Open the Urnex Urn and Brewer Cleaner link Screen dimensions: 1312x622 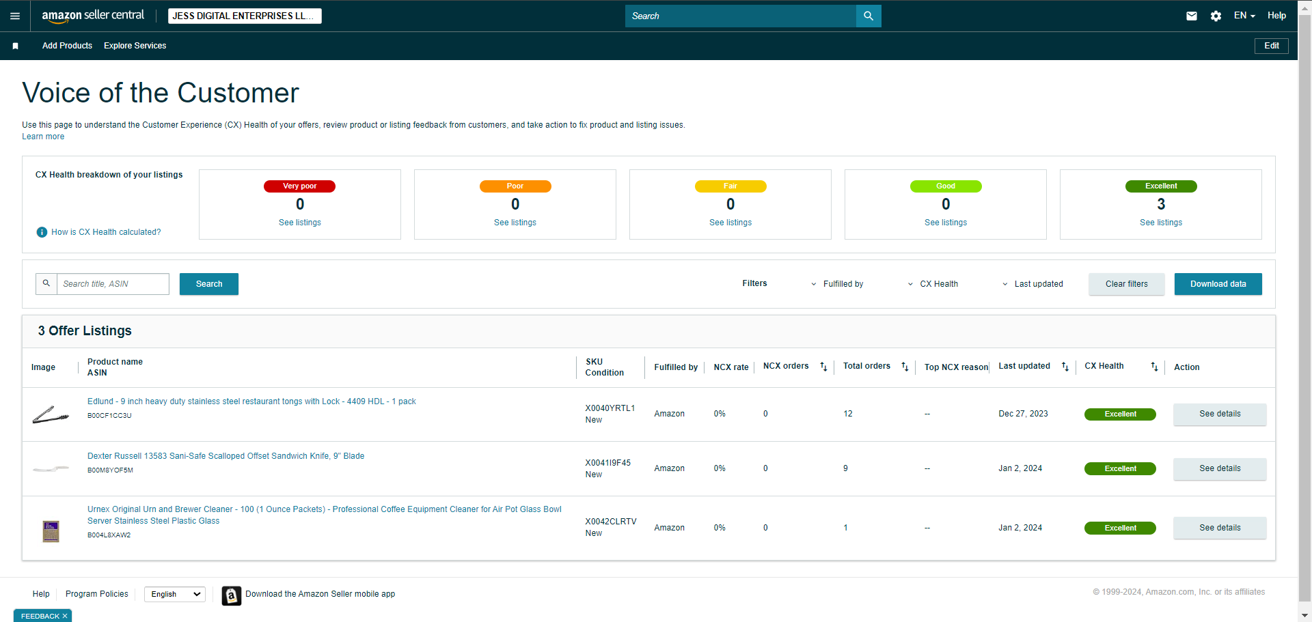click(325, 515)
